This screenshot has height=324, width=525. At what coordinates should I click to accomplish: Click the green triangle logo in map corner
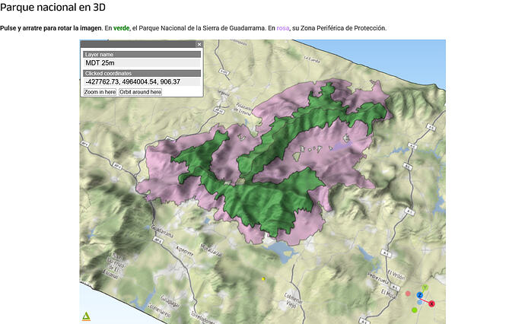[87, 316]
